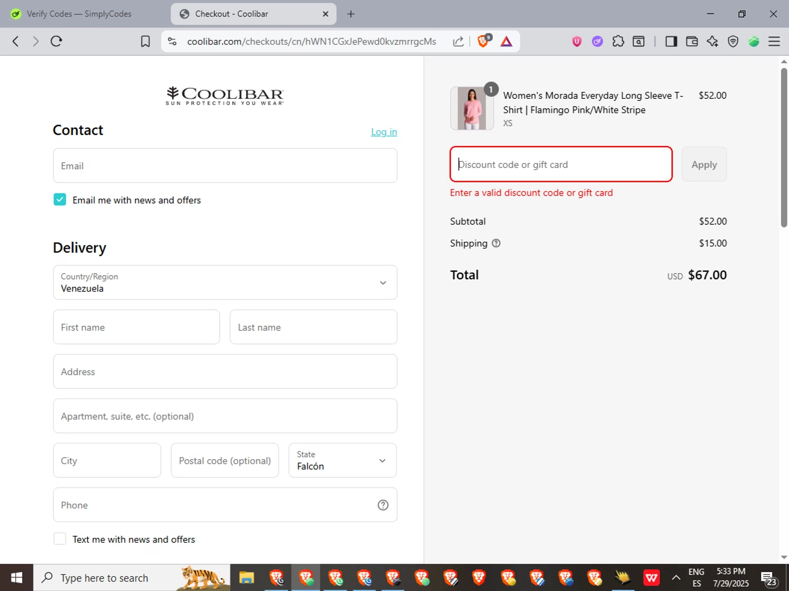Reload the Coolibar checkout page
Viewport: 789px width, 591px height.
pyautogui.click(x=56, y=42)
